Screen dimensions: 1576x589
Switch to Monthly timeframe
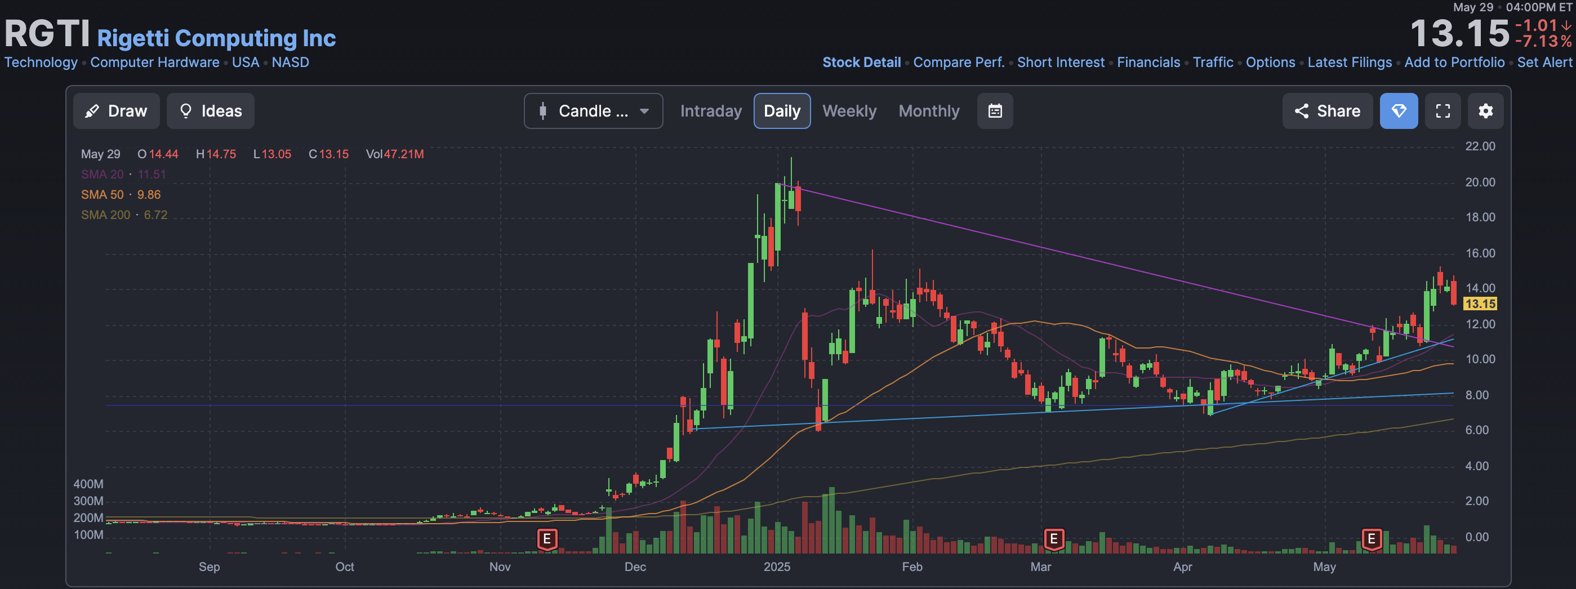929,111
